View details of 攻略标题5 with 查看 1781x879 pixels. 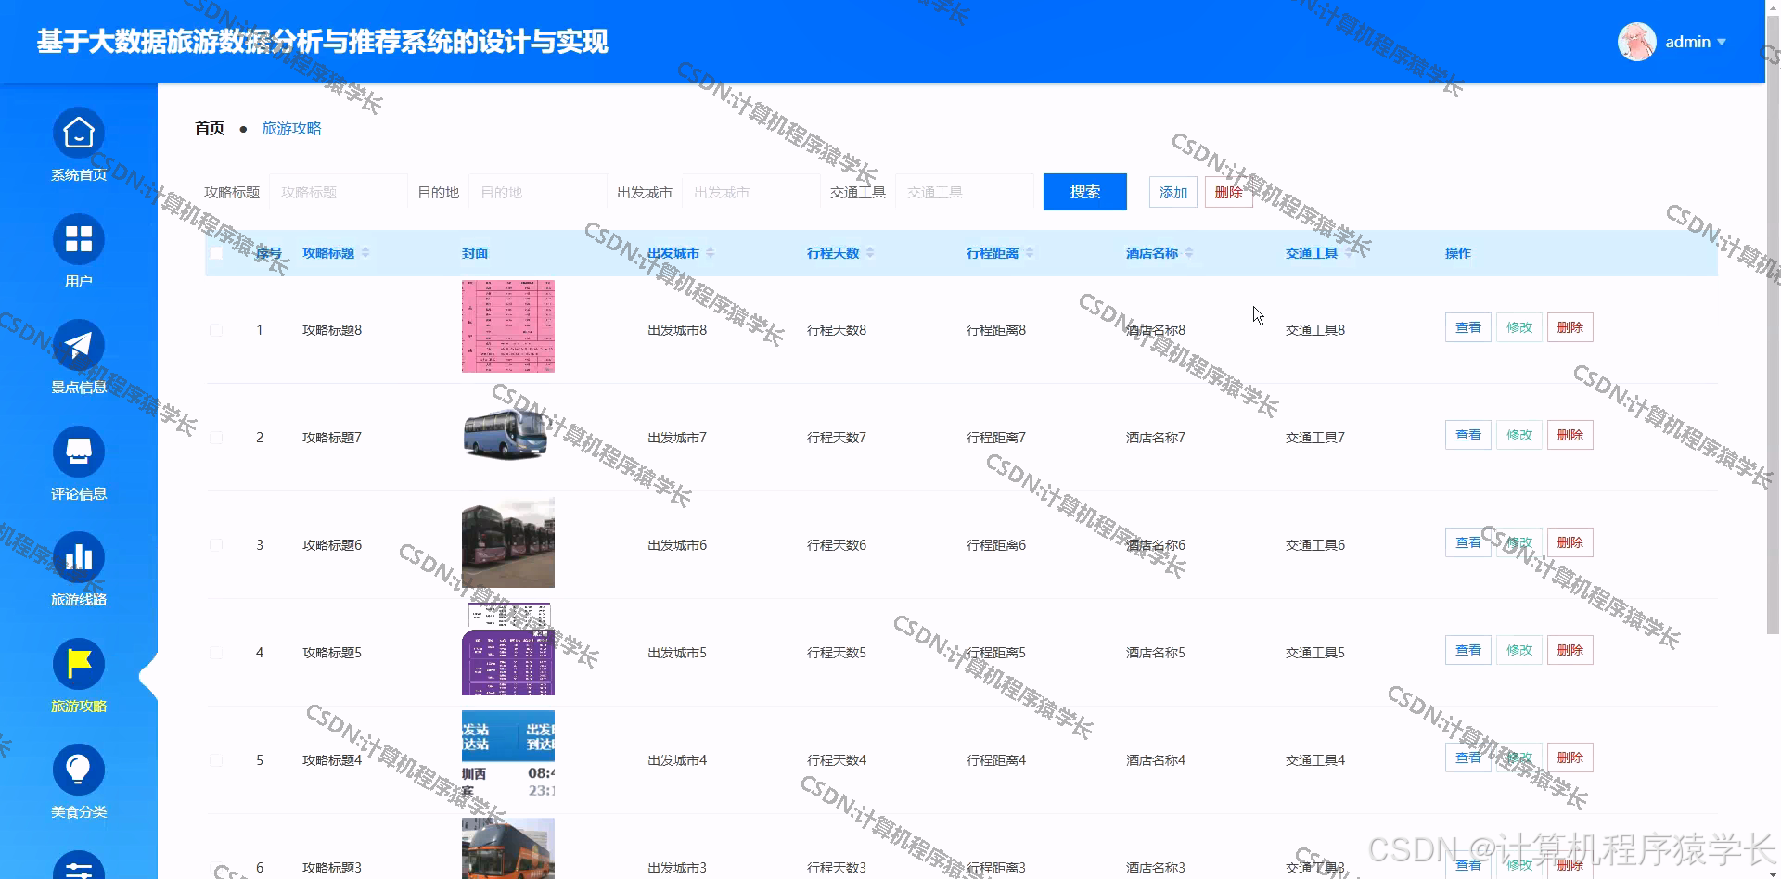(x=1468, y=650)
